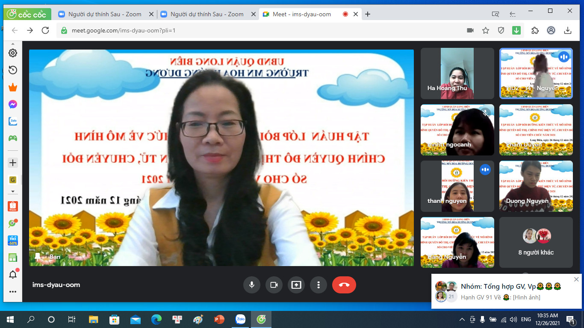Open Zalo from the browser sidebar
This screenshot has width=584, height=328.
click(x=13, y=121)
